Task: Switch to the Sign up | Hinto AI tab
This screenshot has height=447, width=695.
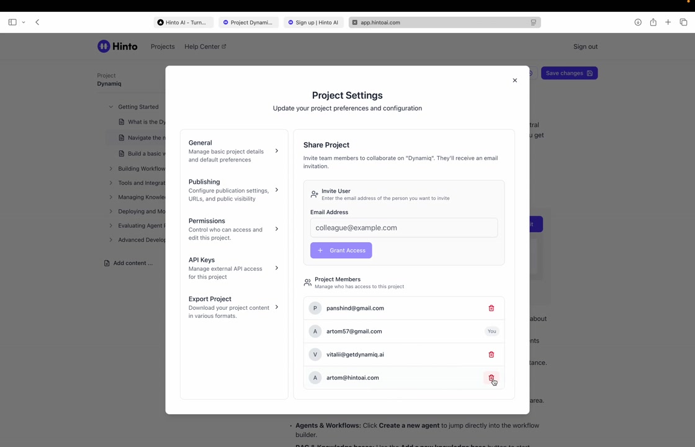Action: click(314, 22)
